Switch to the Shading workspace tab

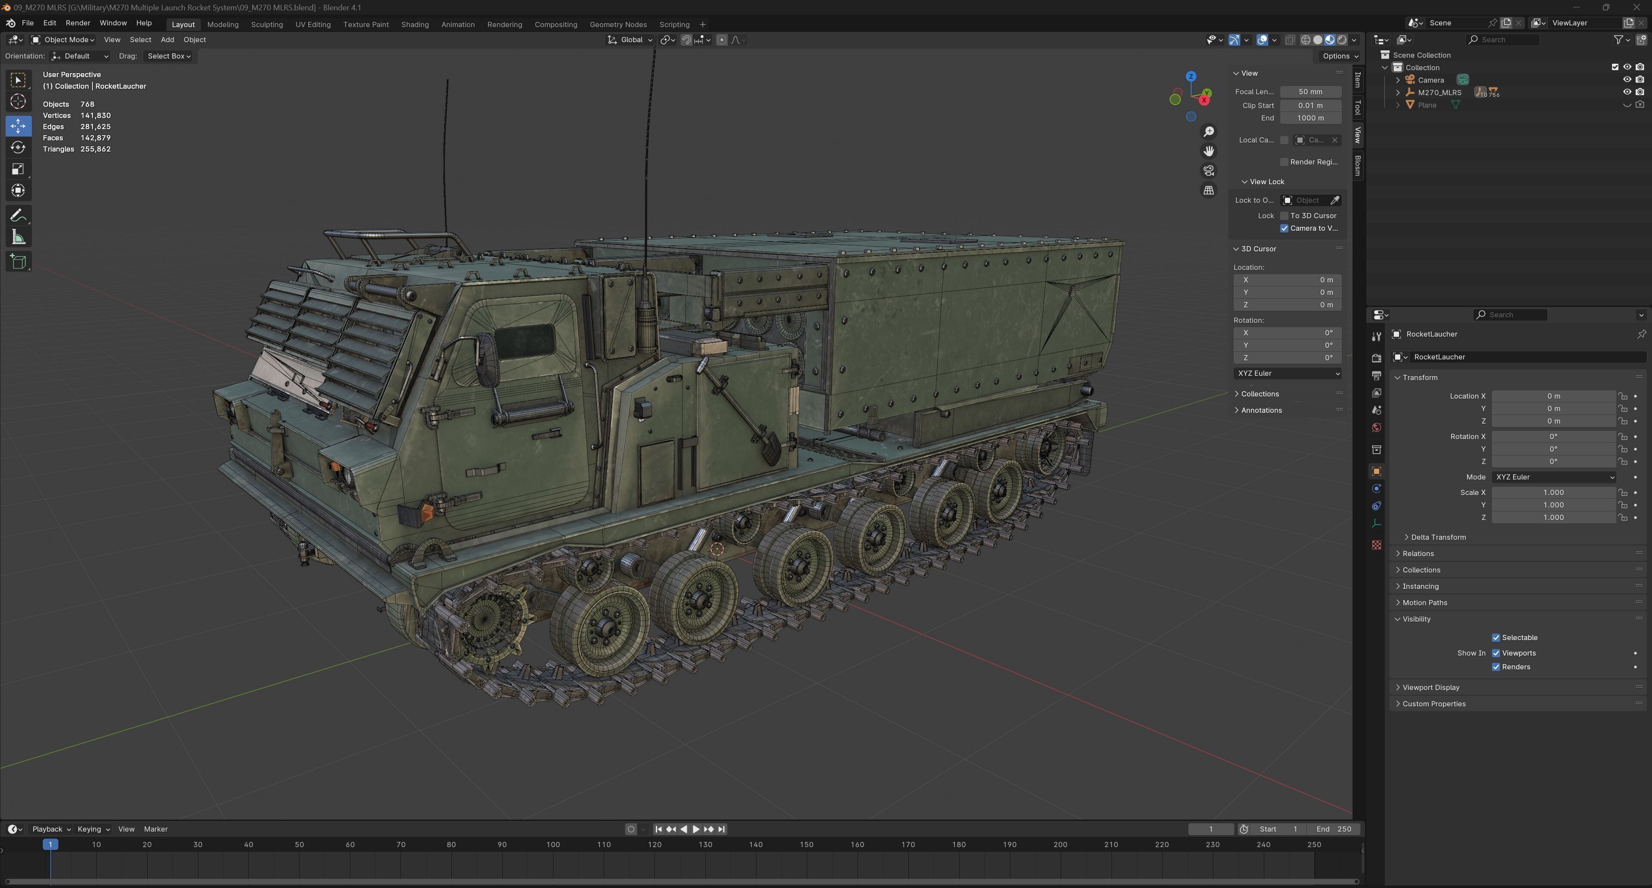(415, 25)
